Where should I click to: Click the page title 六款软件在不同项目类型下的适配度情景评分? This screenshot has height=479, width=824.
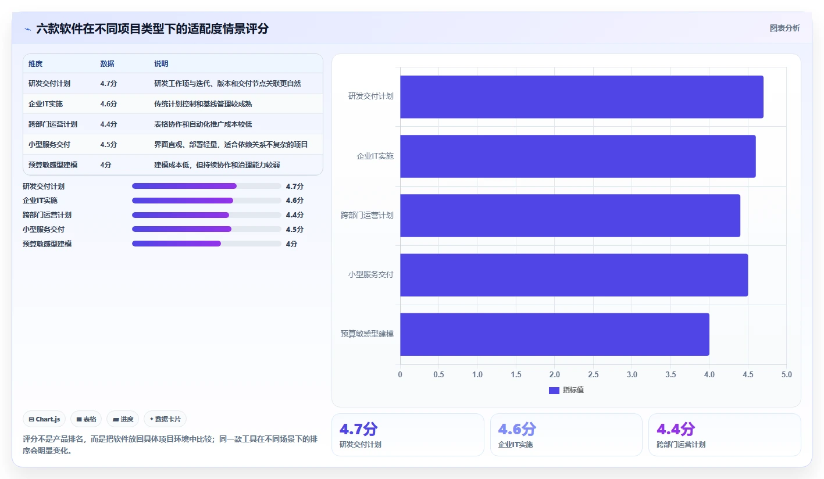(152, 28)
